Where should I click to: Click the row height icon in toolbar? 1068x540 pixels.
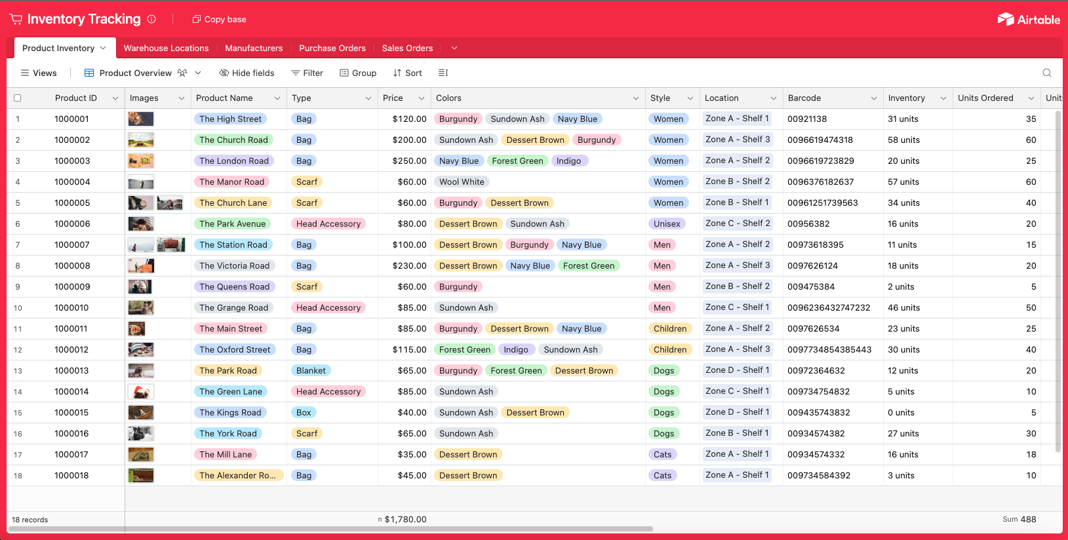pyautogui.click(x=443, y=73)
